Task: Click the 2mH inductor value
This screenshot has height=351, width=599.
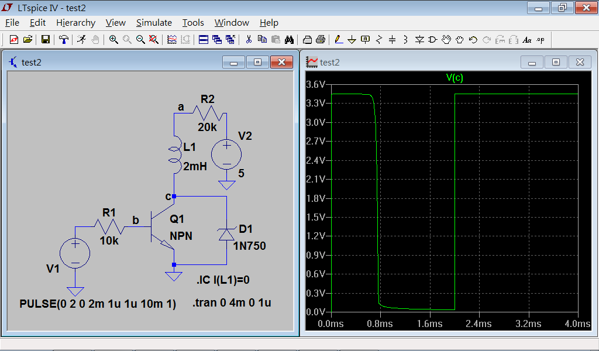Action: 195,166
